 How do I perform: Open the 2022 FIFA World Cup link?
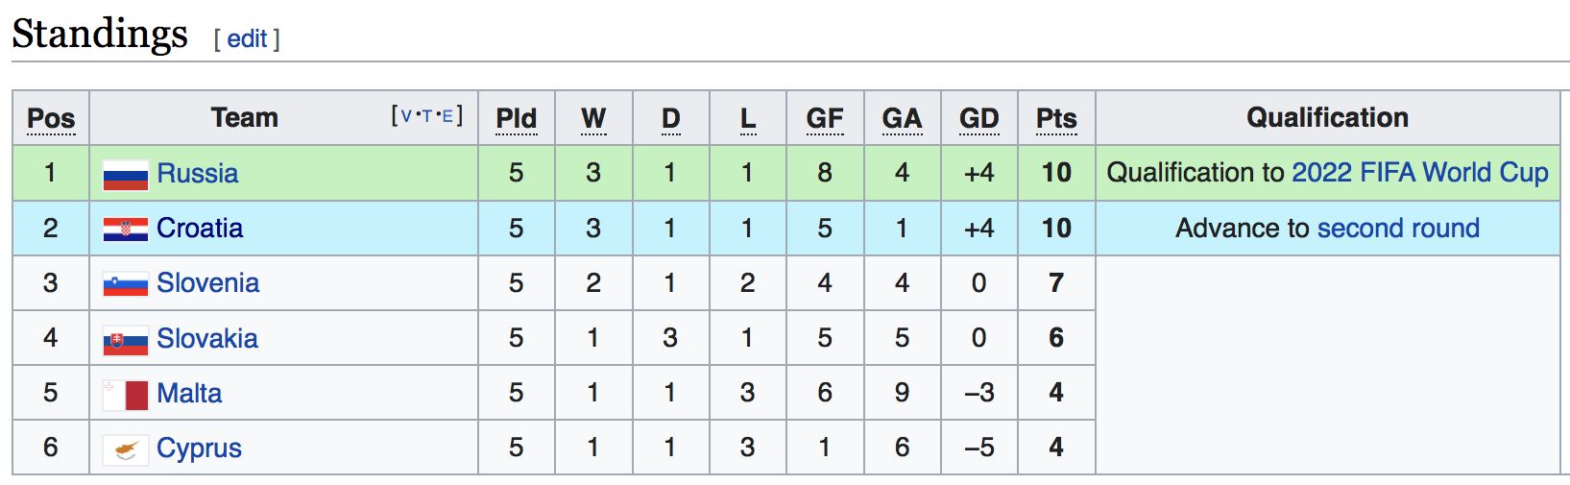click(x=1419, y=173)
